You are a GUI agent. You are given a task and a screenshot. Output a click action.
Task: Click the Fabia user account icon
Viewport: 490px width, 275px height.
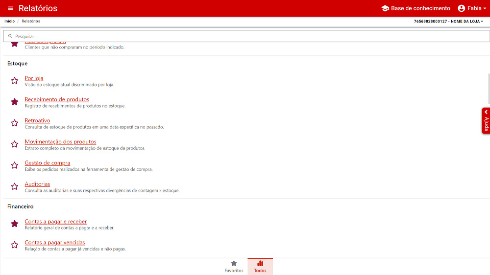(x=461, y=8)
